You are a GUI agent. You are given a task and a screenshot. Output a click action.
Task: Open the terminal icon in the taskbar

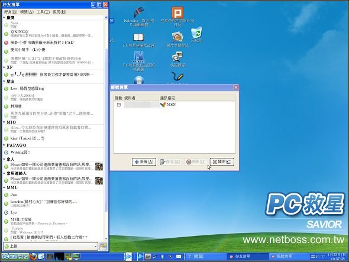tap(50, 257)
